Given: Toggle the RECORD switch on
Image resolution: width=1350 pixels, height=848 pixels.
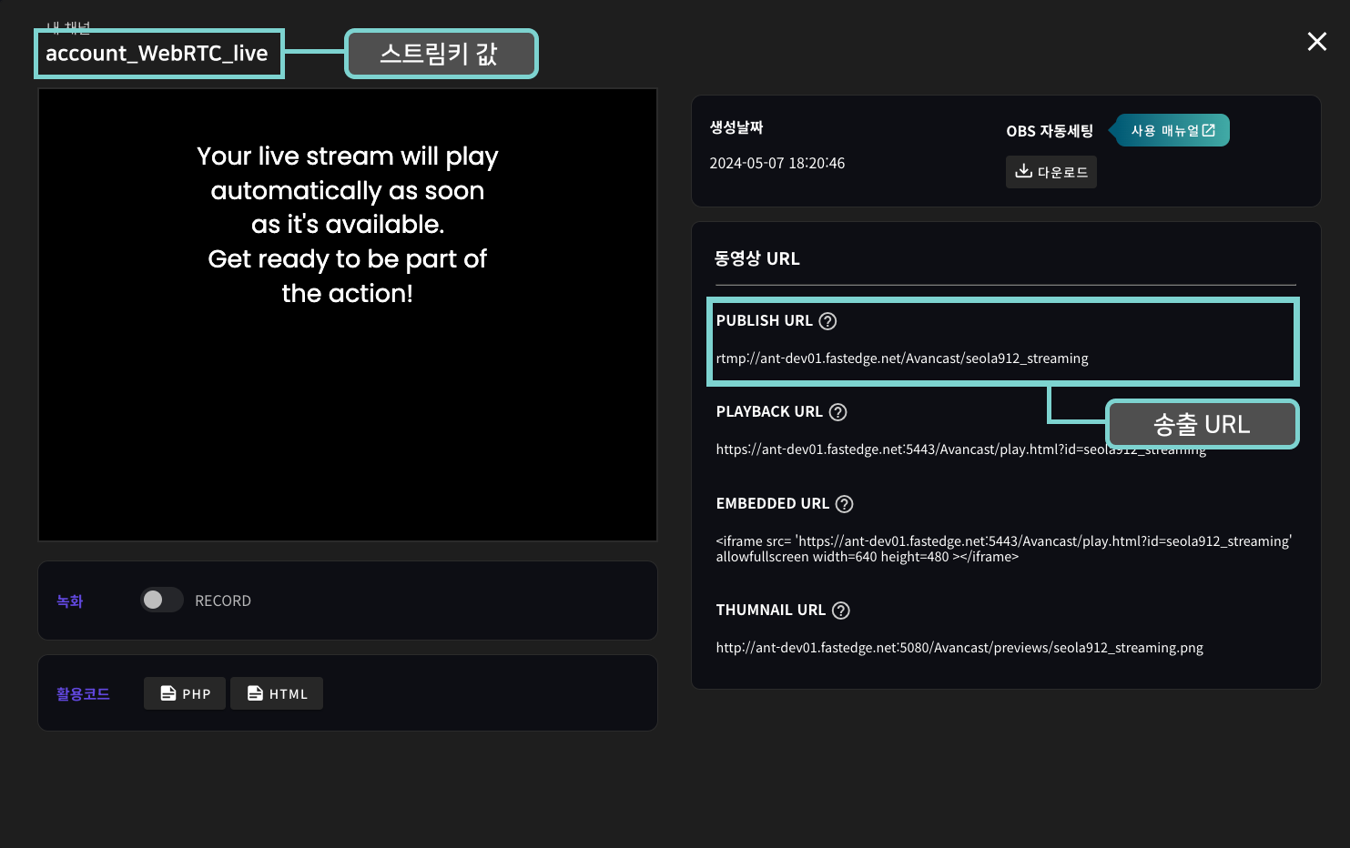Looking at the screenshot, I should coord(162,601).
